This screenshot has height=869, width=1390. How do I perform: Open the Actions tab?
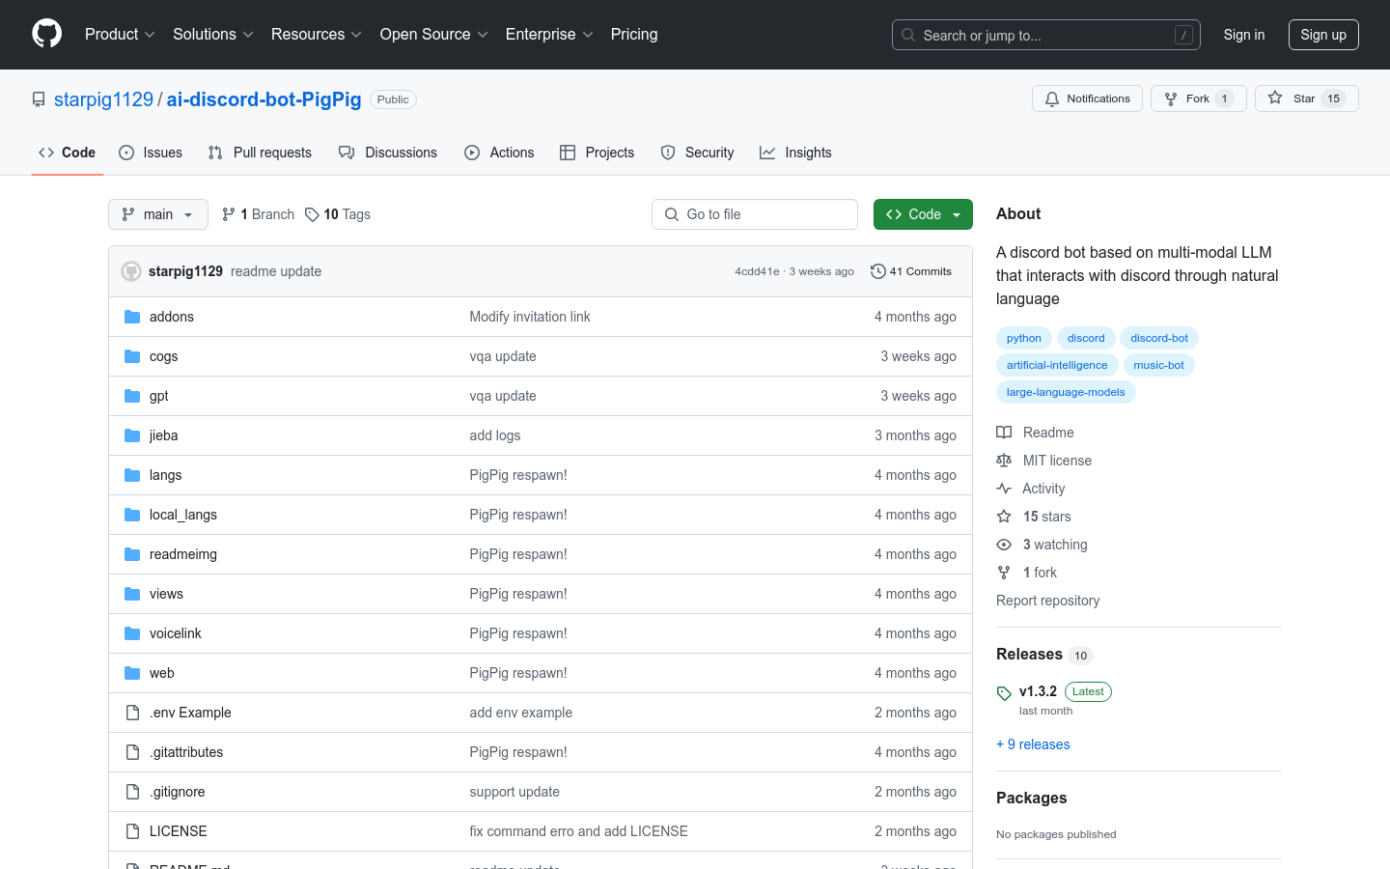[499, 153]
